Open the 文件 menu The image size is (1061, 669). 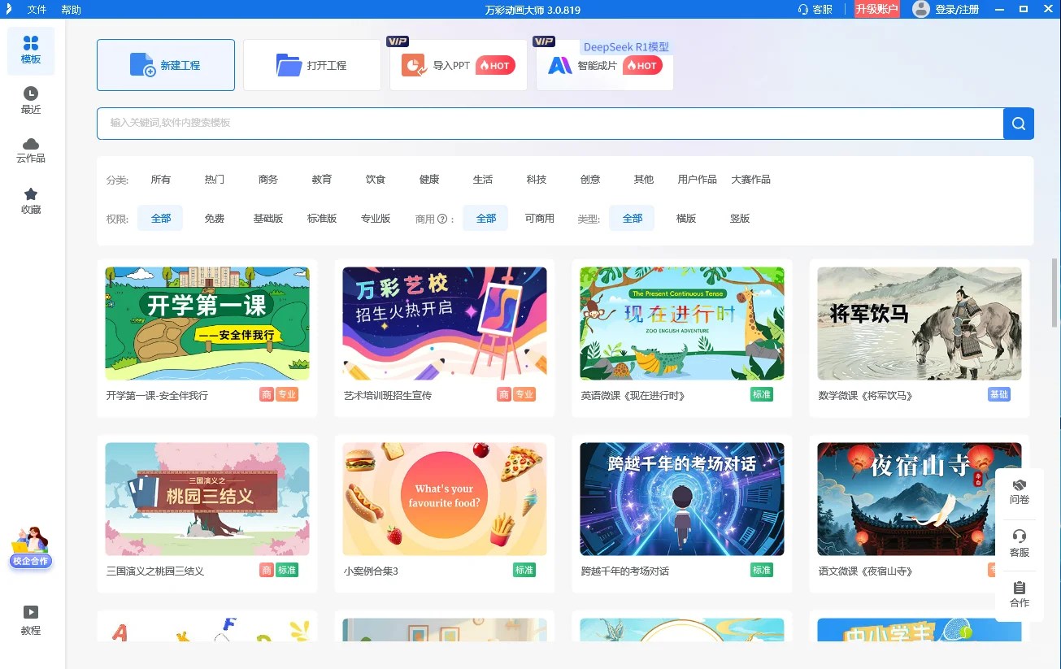(x=36, y=9)
